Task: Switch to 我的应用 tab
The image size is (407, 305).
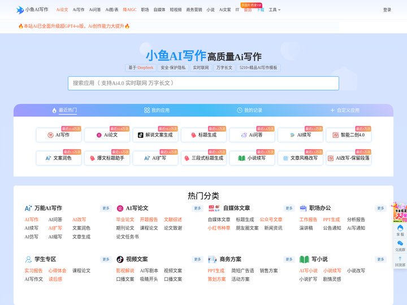Action: [157, 110]
